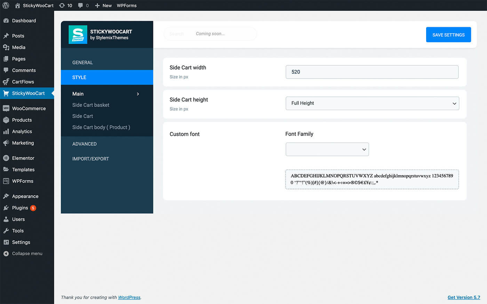
Task: Click the Collapse menu arrow icon
Action: (x=6, y=254)
